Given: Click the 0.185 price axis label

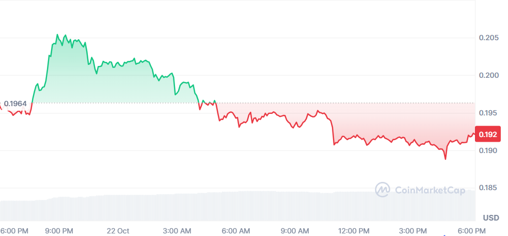Looking at the screenshot, I should point(488,189).
